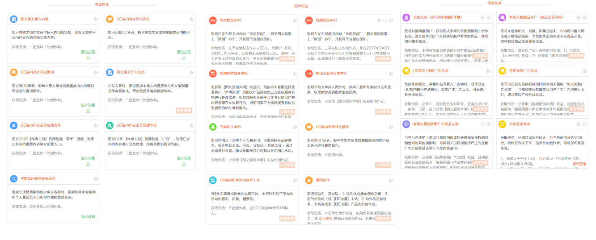Image resolution: width=596 pixels, height=240 pixels.
Task: Click the 淘宝天猫商品推广 card title
Action: click(537, 17)
